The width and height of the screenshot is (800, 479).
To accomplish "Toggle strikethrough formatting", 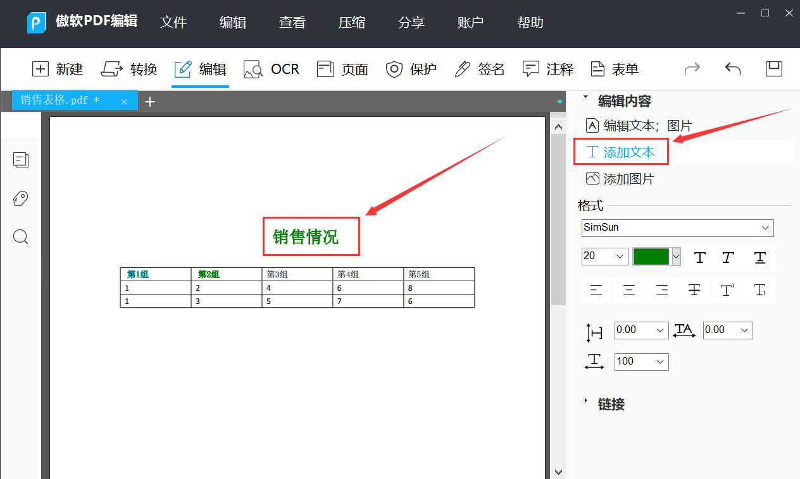I will click(694, 290).
